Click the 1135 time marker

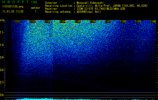click(78, 21)
